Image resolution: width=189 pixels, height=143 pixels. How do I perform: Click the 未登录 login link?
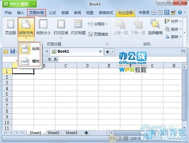[x=144, y=12]
